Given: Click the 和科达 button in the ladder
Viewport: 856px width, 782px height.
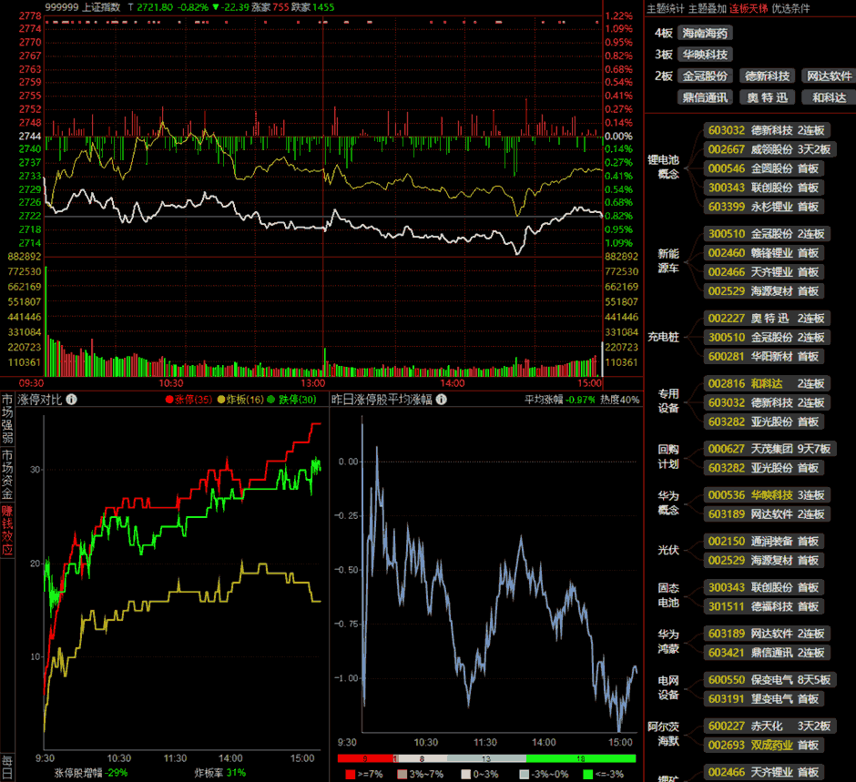Looking at the screenshot, I should (x=829, y=97).
